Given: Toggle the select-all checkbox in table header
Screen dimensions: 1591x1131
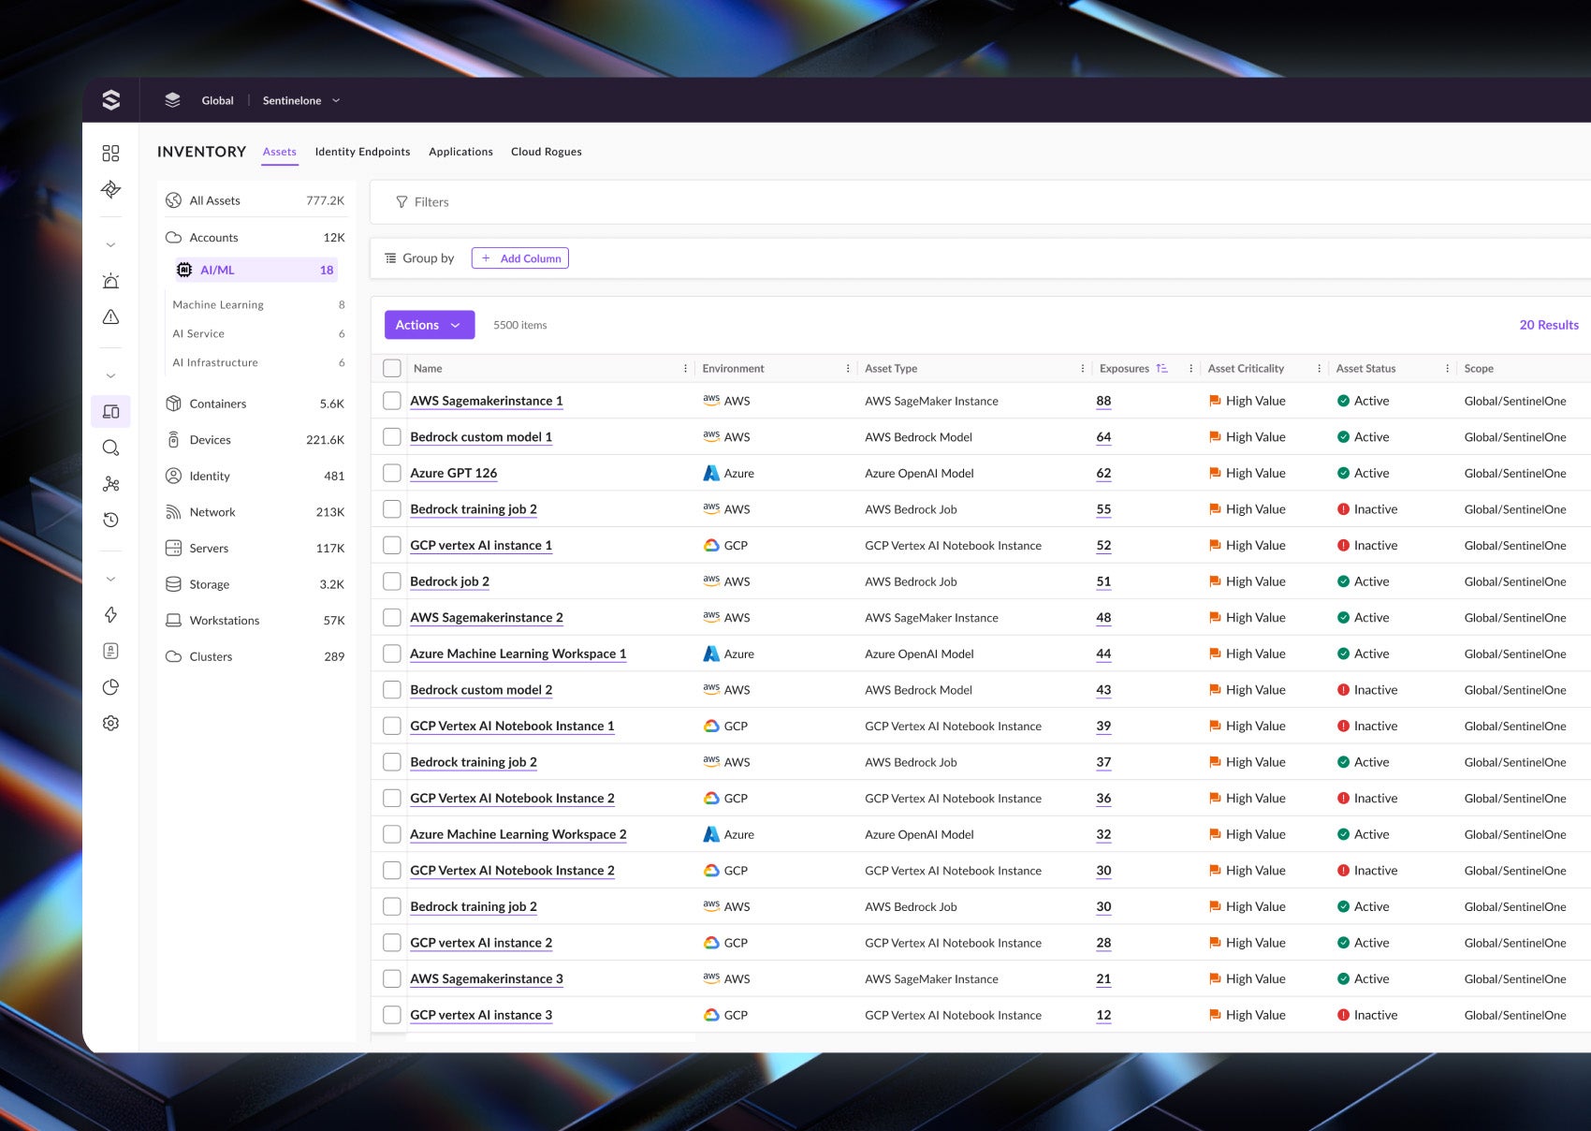Looking at the screenshot, I should pos(392,369).
